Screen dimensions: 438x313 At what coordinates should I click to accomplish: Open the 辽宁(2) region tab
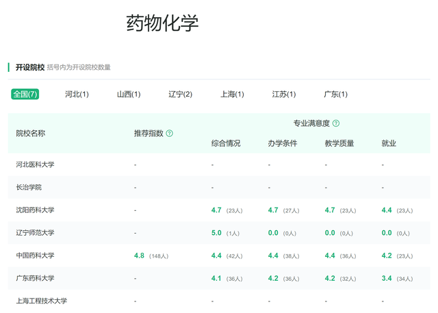pos(181,95)
